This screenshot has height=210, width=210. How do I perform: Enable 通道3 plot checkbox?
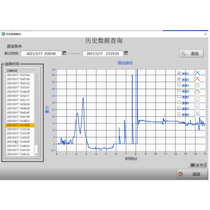tap(179, 85)
